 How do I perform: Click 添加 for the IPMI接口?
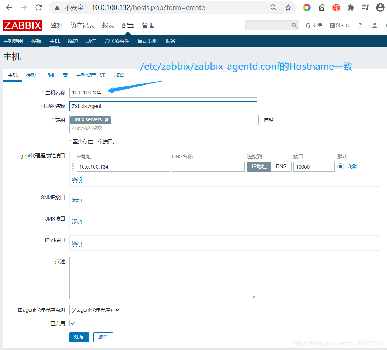[77, 243]
